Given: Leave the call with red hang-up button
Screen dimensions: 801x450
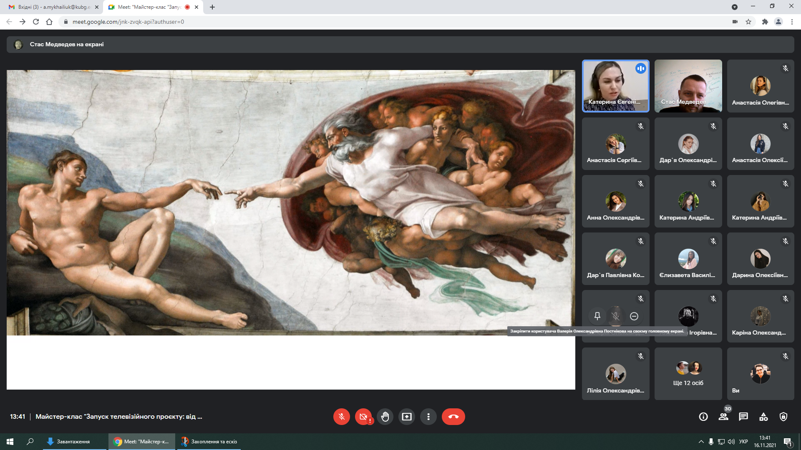Looking at the screenshot, I should (453, 417).
